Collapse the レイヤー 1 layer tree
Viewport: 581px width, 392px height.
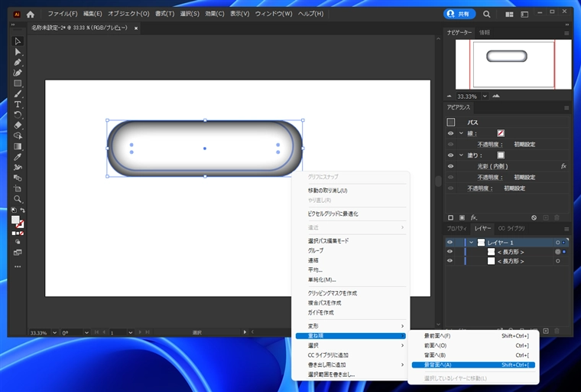coord(472,243)
